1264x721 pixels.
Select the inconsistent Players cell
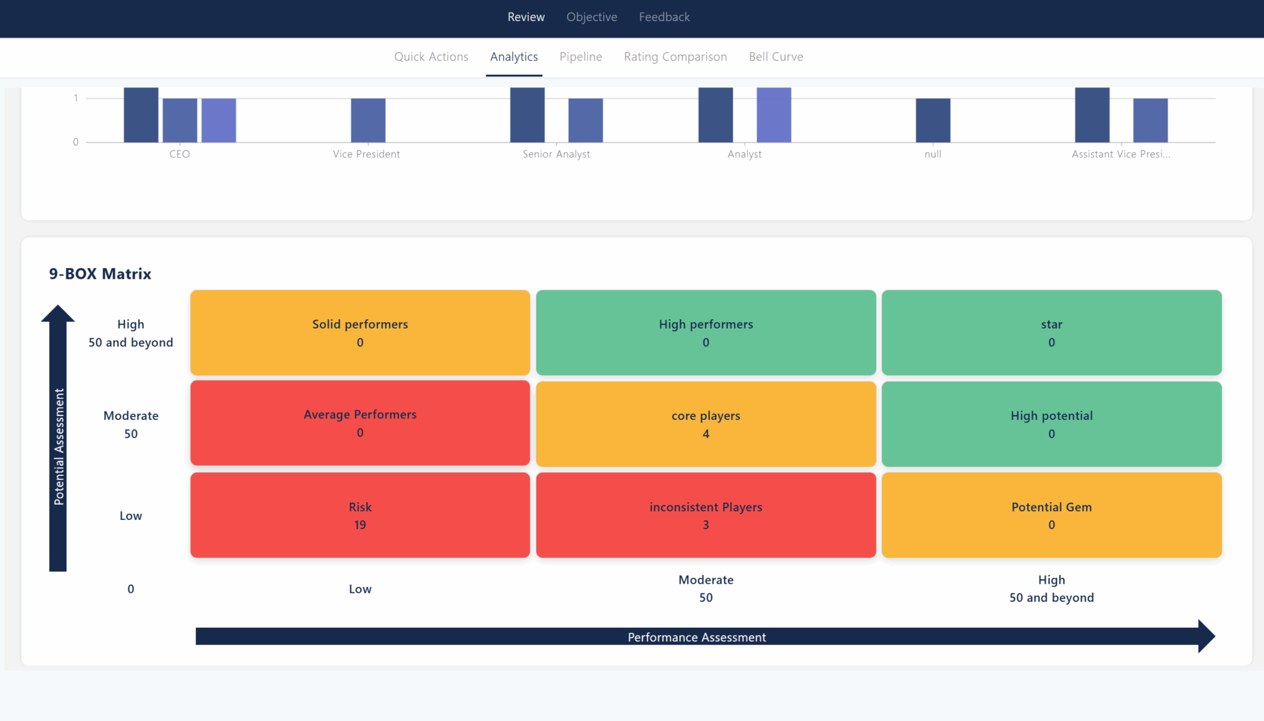click(x=705, y=515)
